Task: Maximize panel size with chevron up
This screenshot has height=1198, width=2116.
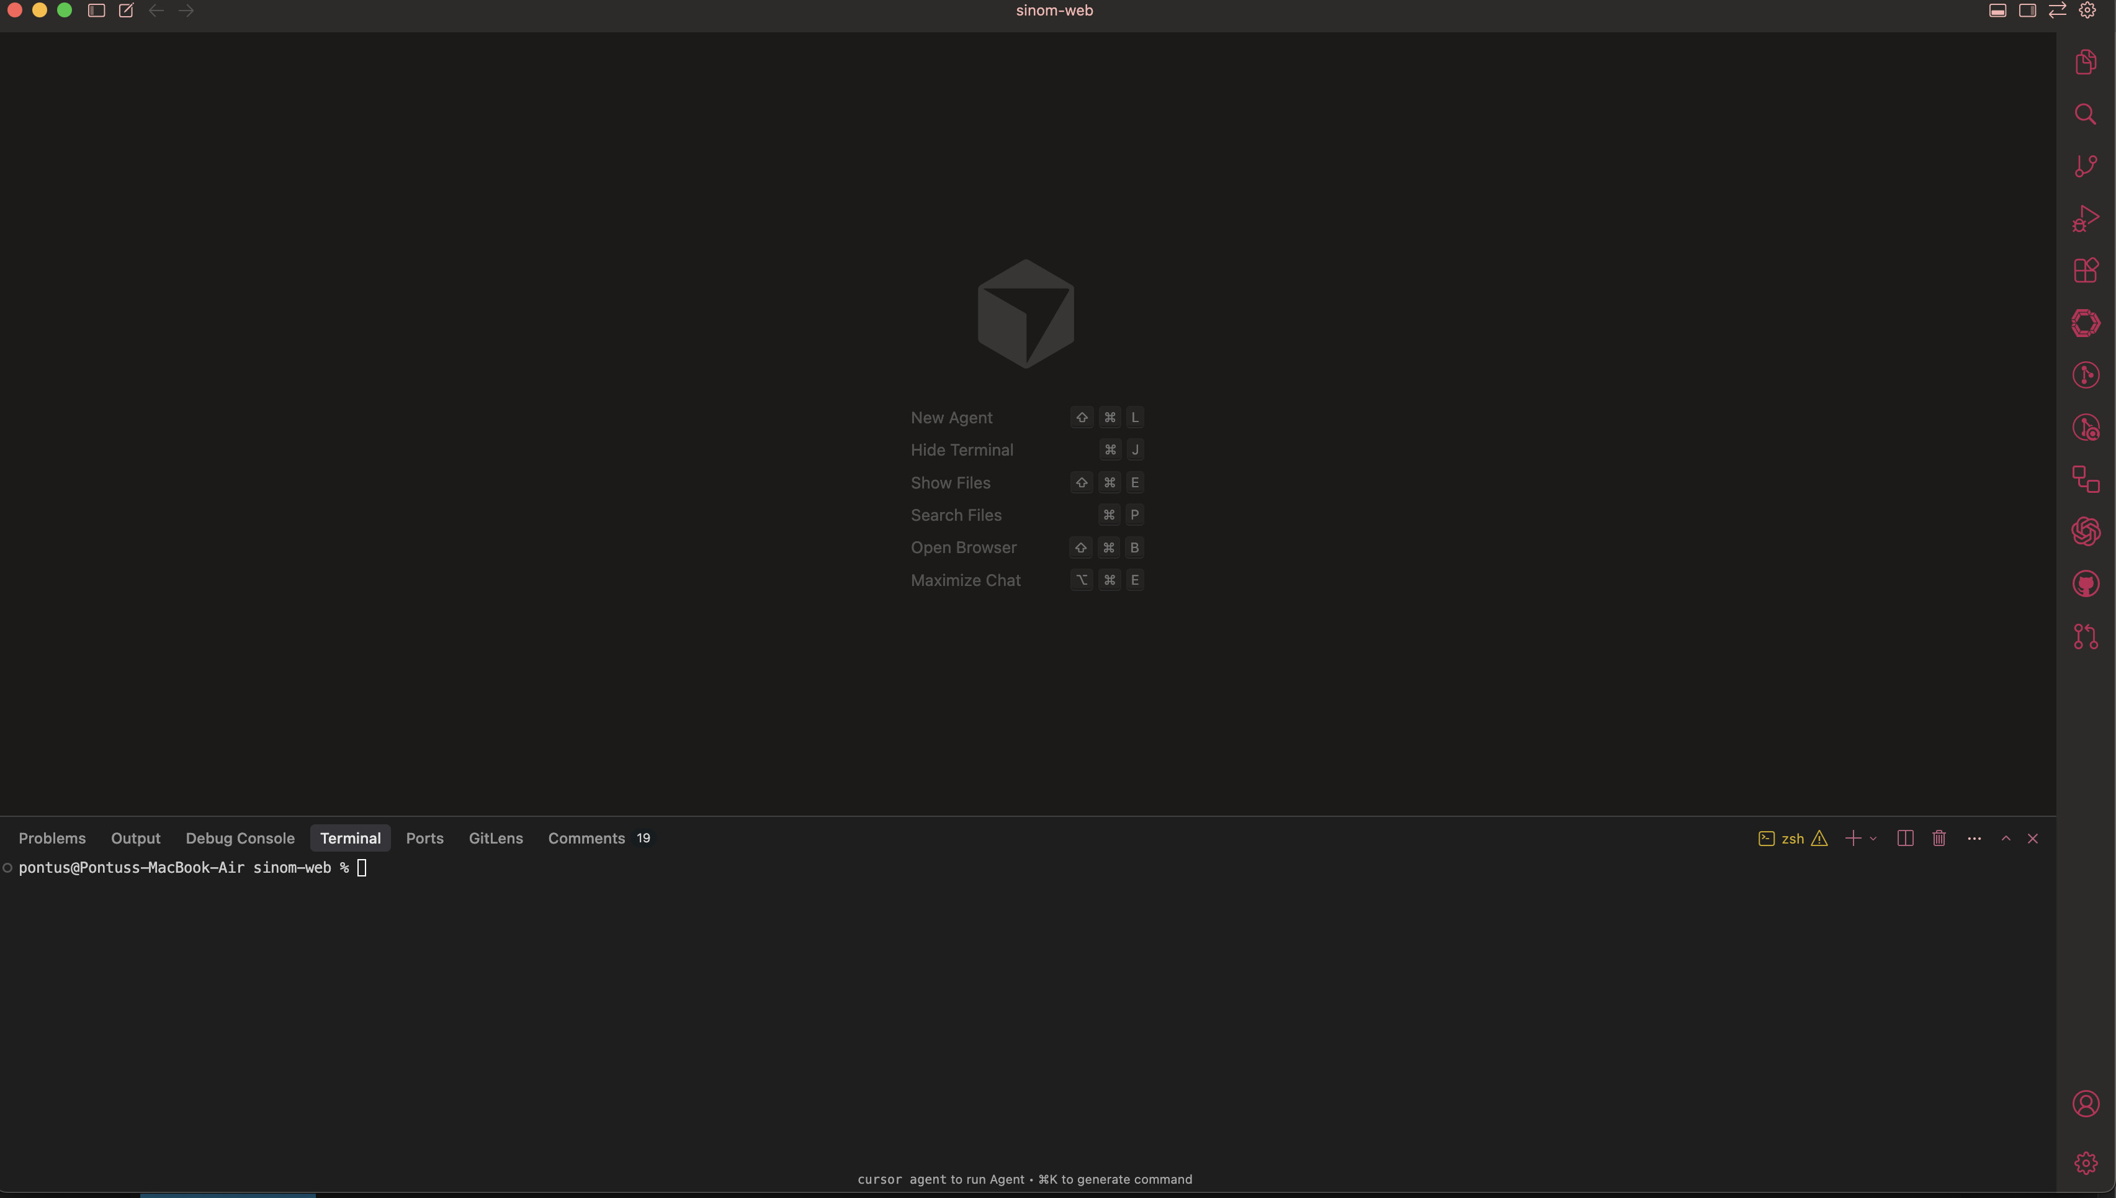Action: (x=2006, y=839)
